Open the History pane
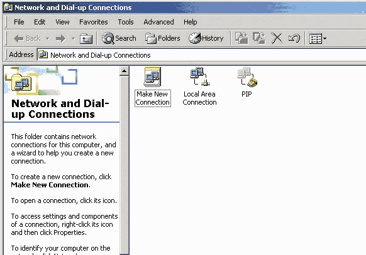This screenshot has width=366, height=255. coord(206,38)
